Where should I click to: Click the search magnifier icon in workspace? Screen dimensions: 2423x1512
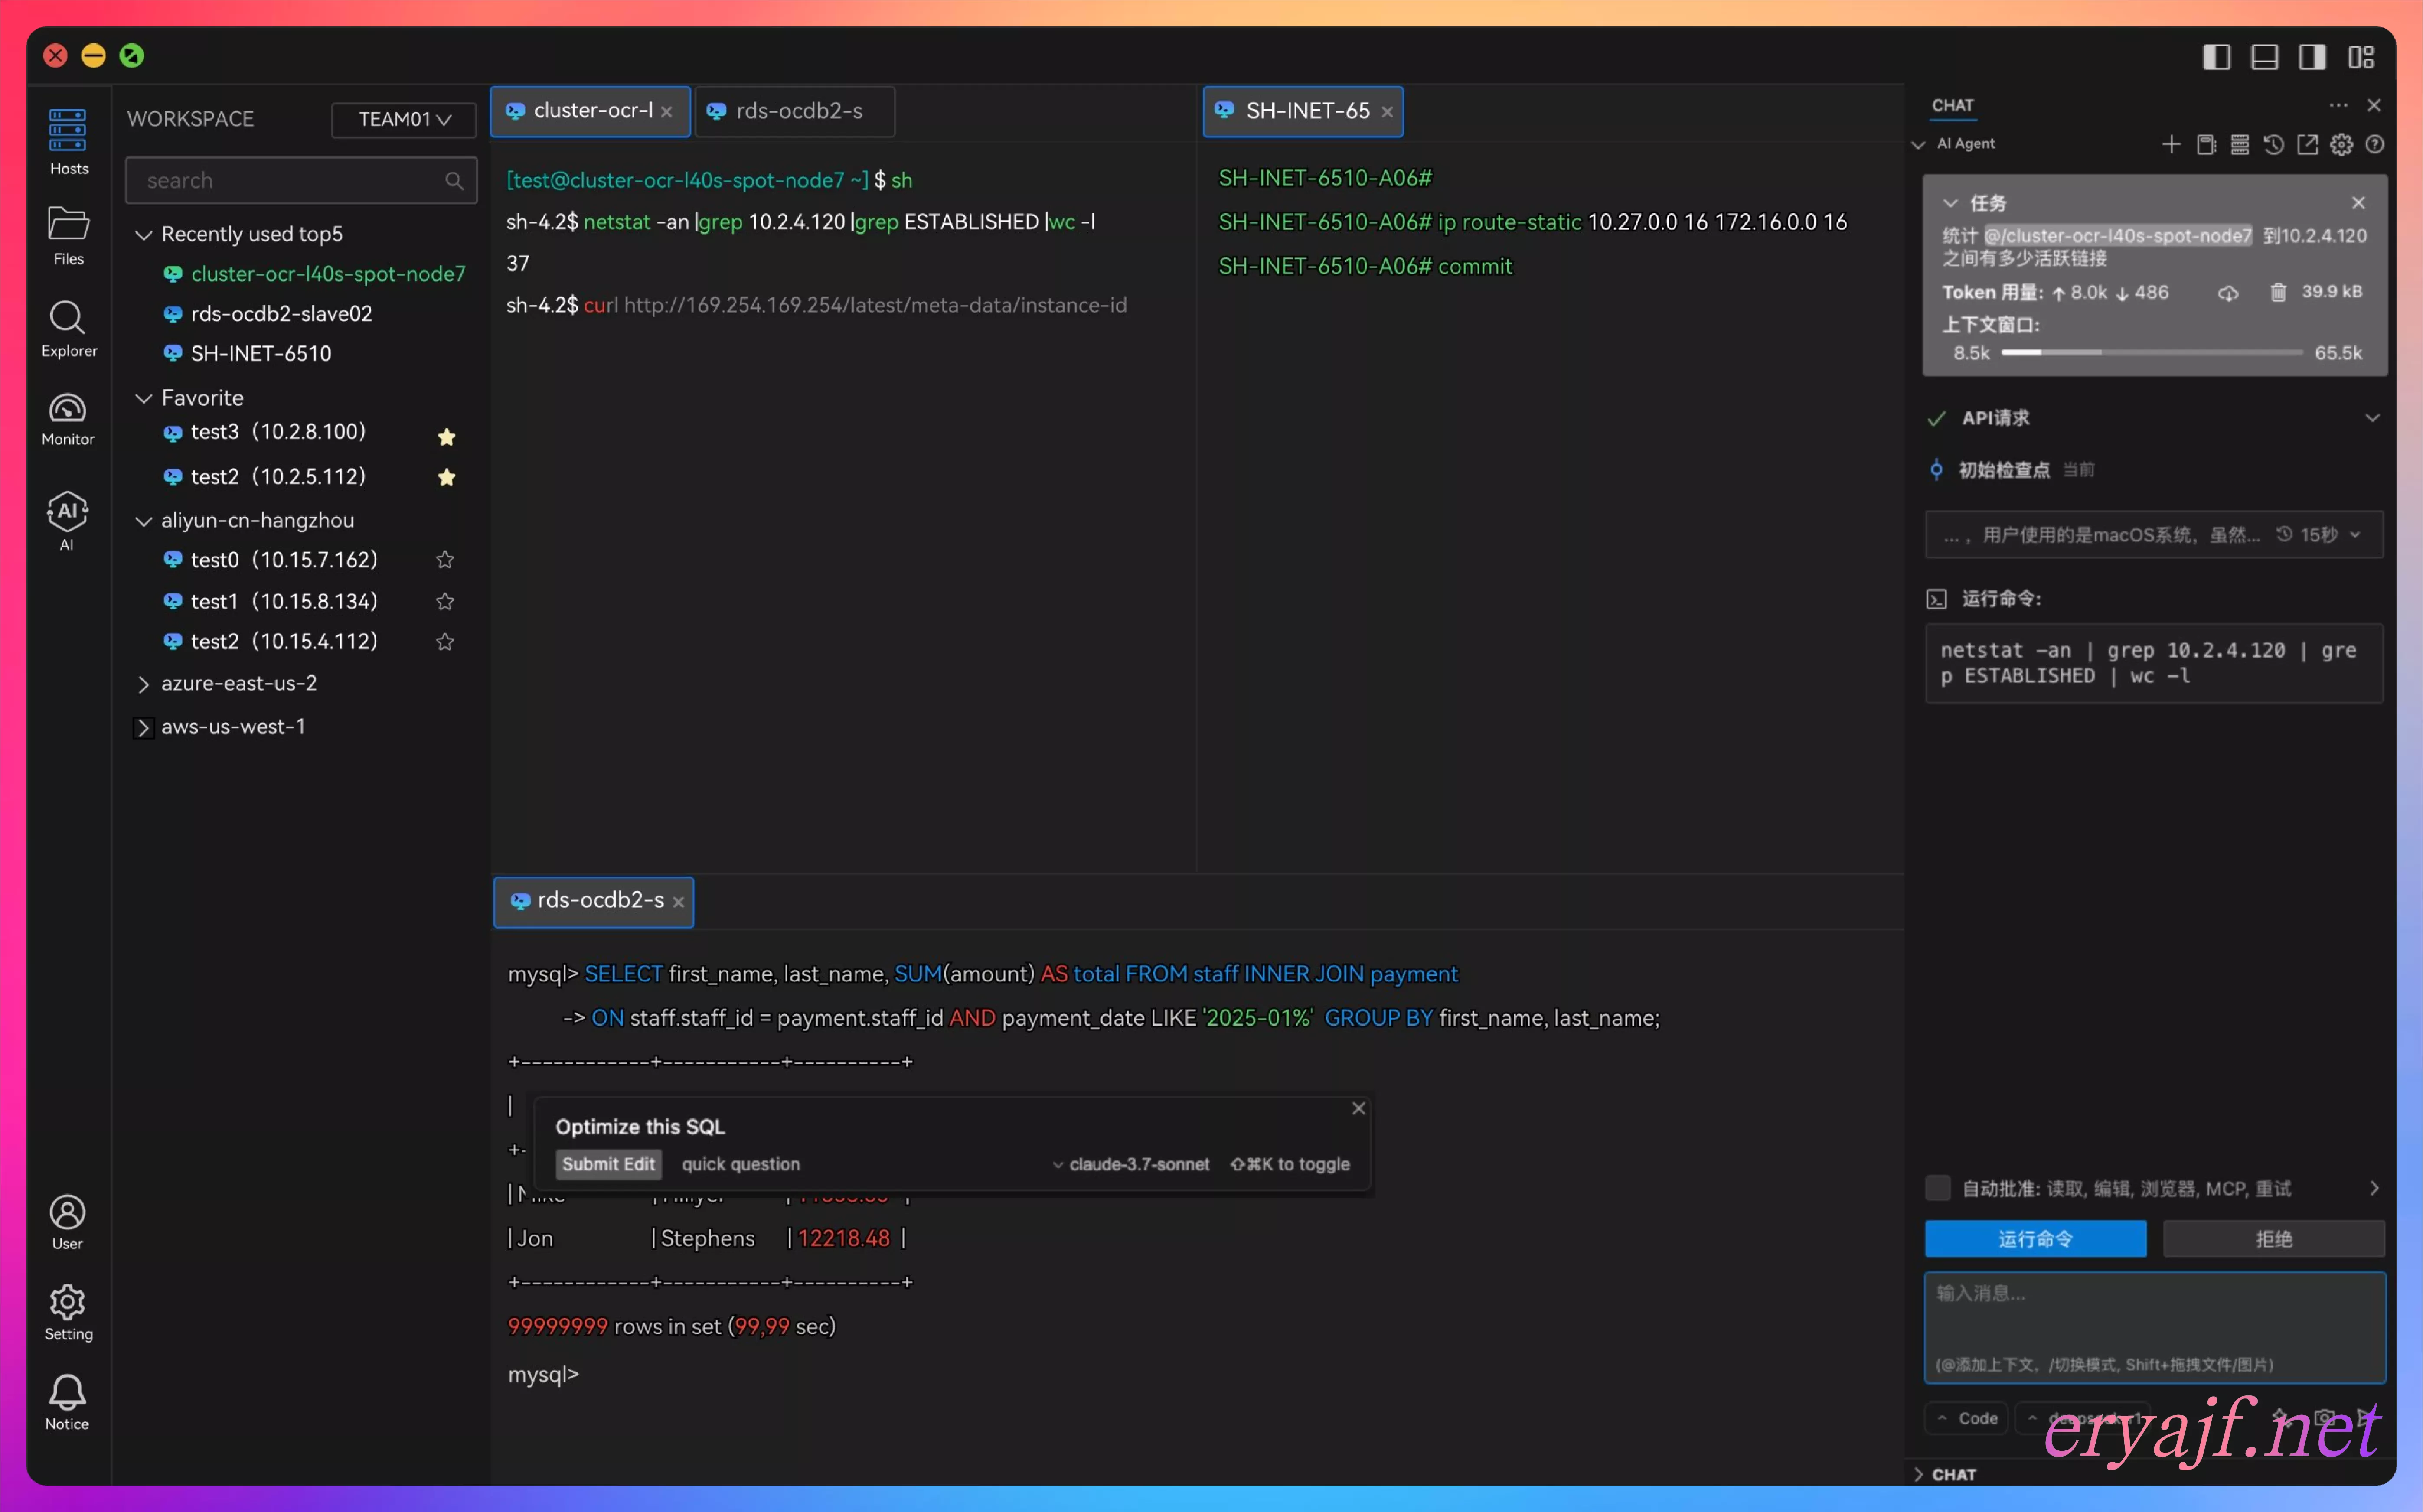[454, 181]
